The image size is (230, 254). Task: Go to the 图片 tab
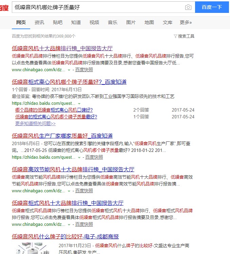pyautogui.click(x=131, y=22)
